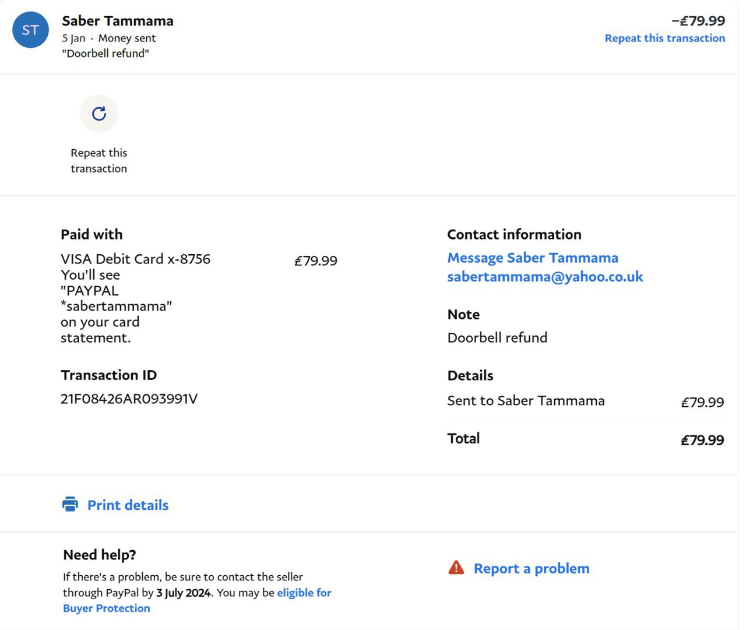Viewport: 746px width, 630px height.
Task: Open the eligible for Buyer Protection link
Action: click(x=304, y=593)
